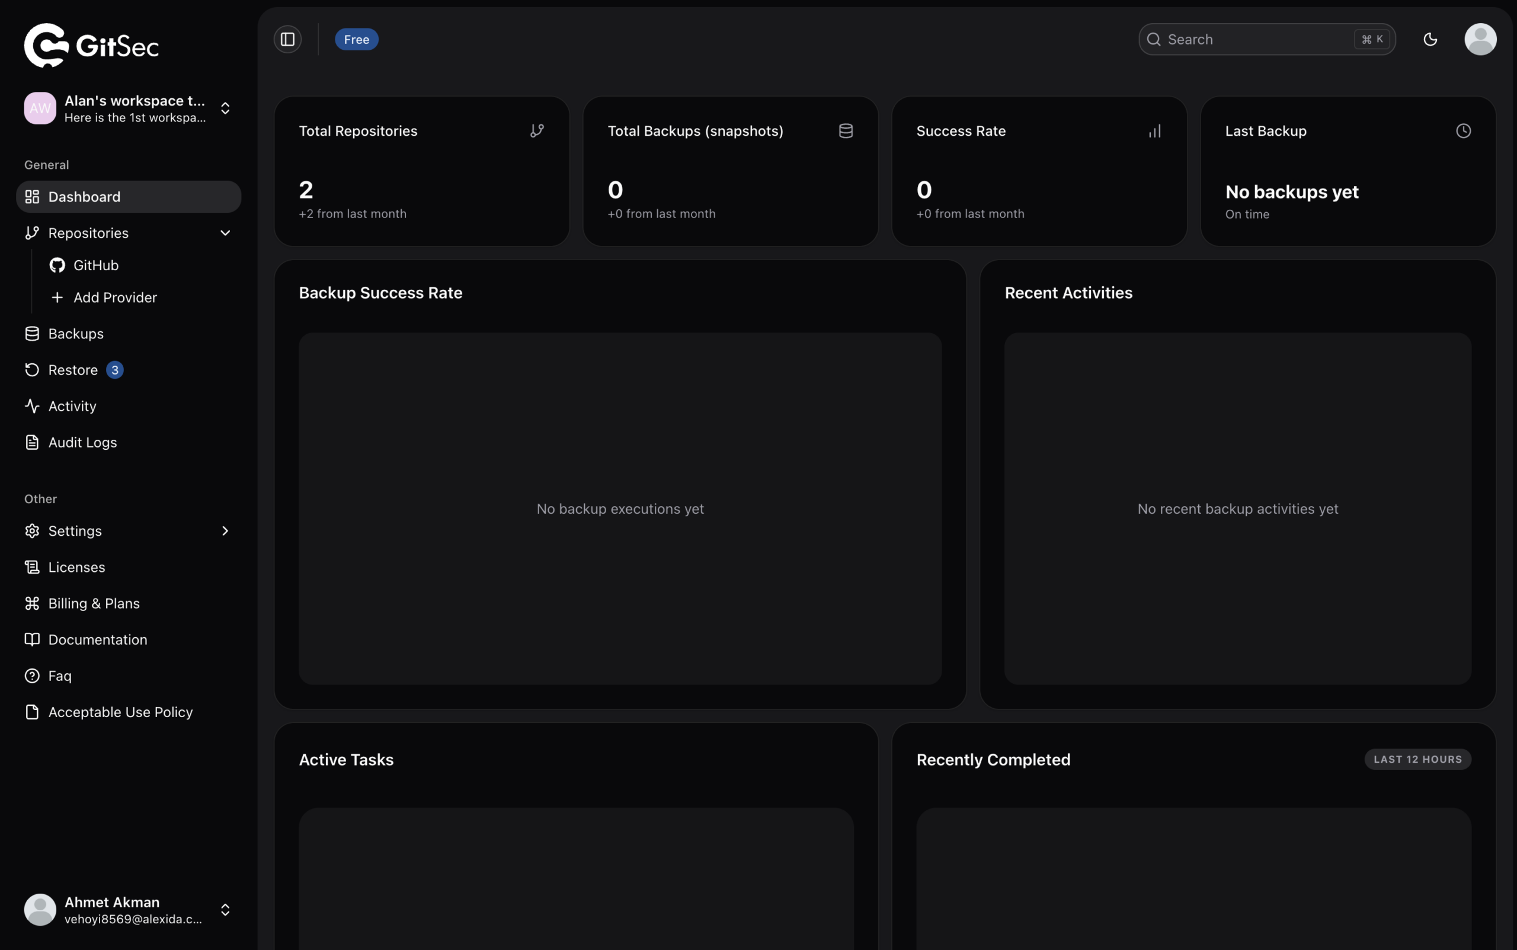Image resolution: width=1517 pixels, height=950 pixels.
Task: Open Restore page with badge 3
Action: pos(73,370)
